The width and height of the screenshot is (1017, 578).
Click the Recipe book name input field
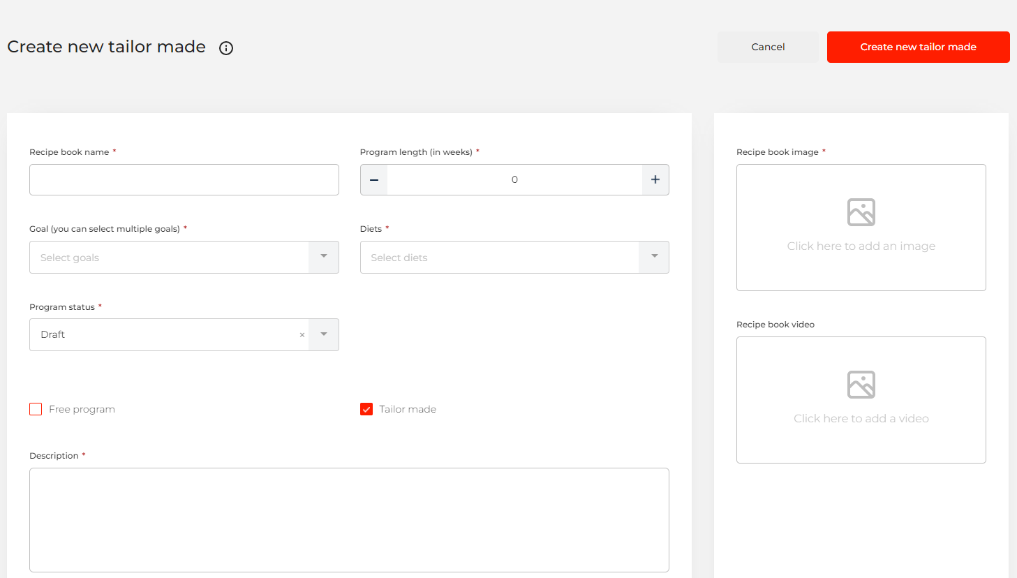(184, 179)
